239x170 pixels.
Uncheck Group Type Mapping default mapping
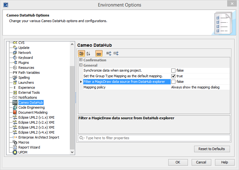tap(174, 76)
